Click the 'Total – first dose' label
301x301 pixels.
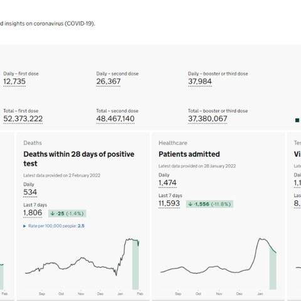click(21, 111)
